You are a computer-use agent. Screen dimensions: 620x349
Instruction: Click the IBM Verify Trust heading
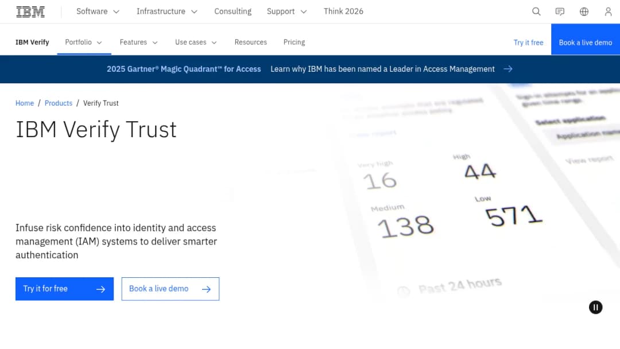coord(96,130)
